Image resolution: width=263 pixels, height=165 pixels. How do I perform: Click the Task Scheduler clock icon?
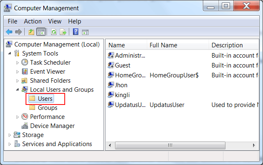point(25,63)
